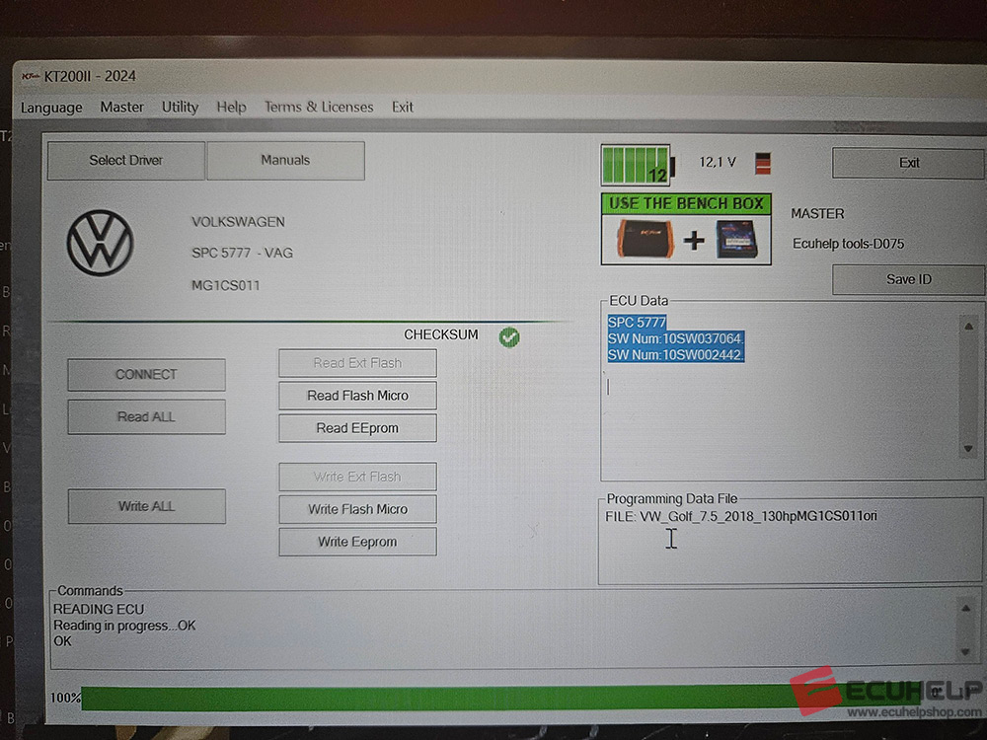Open the Manuals button
The height and width of the screenshot is (740, 987).
(285, 160)
